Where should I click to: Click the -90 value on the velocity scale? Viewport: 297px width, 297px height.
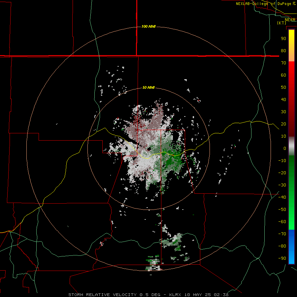[282, 258]
